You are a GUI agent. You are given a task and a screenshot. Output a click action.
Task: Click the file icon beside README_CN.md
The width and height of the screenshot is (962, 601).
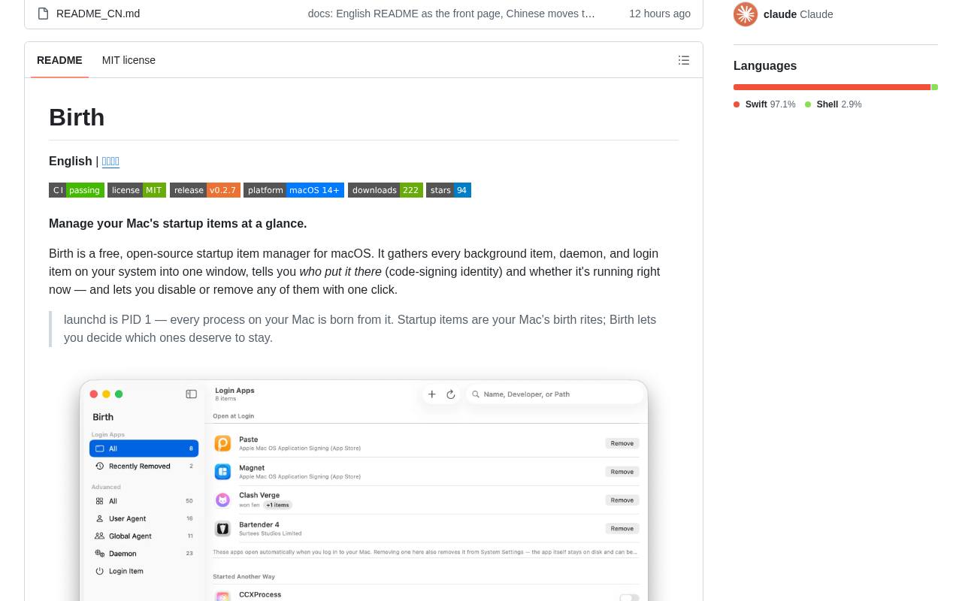[x=43, y=14]
